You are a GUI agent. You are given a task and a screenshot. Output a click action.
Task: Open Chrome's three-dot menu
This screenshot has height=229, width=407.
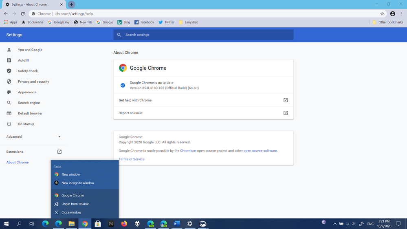click(x=401, y=14)
